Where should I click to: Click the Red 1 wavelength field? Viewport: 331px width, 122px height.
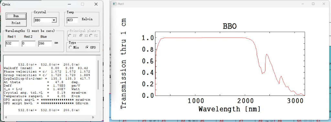point(12,44)
